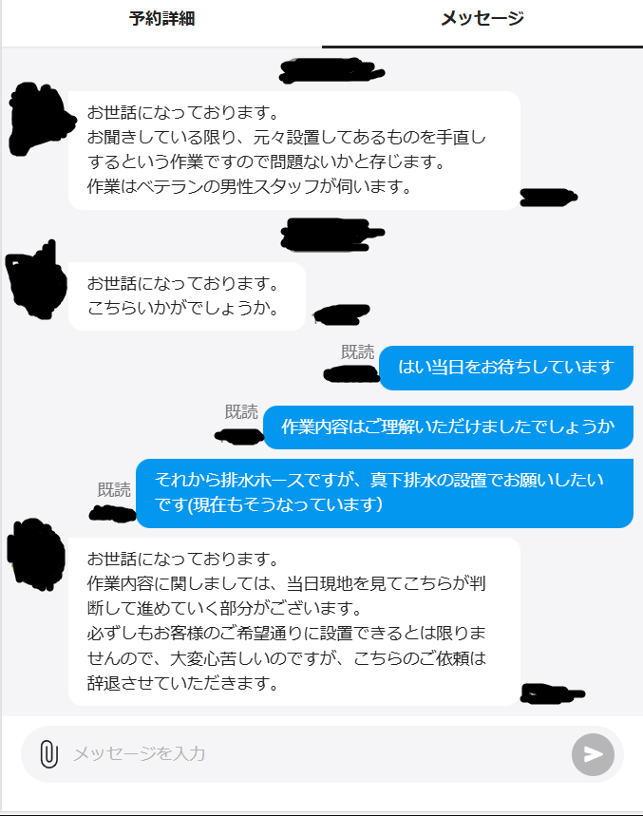
Task: Open sender avatar beside こちらいかがでしょうか message
Action: coord(36,281)
